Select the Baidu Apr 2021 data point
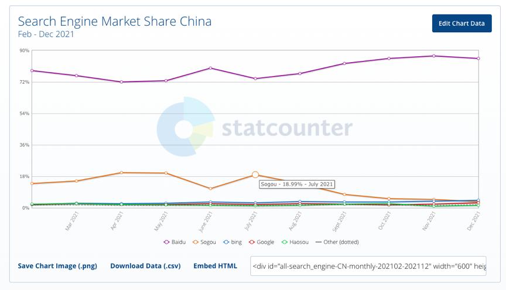 (121, 82)
